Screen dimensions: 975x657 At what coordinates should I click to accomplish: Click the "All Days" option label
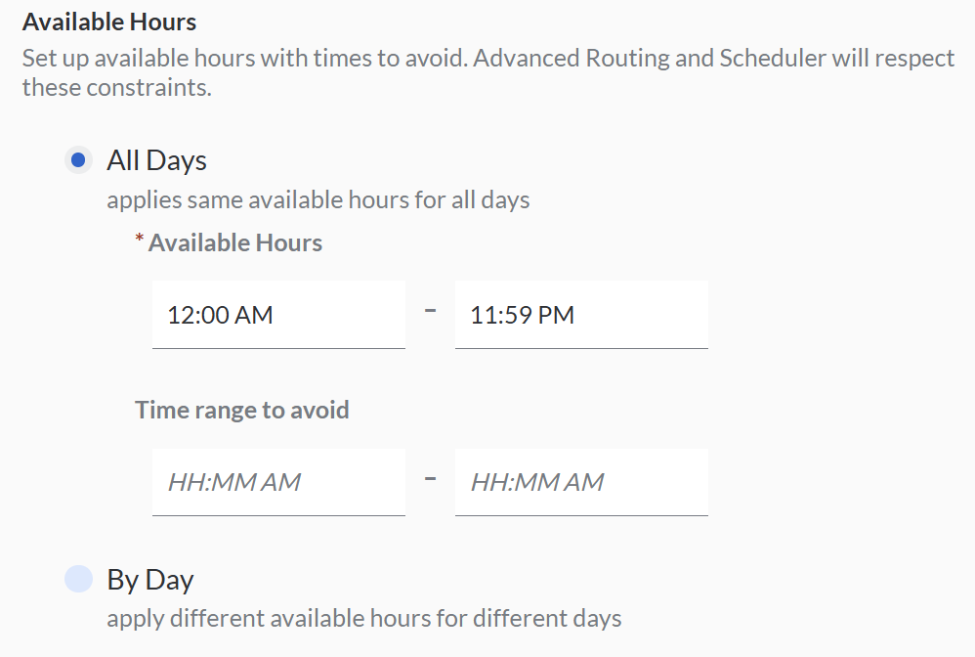tap(156, 160)
